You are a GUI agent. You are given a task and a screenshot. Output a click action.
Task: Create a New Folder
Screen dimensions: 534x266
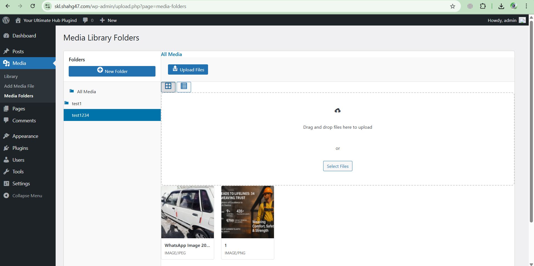pyautogui.click(x=112, y=71)
